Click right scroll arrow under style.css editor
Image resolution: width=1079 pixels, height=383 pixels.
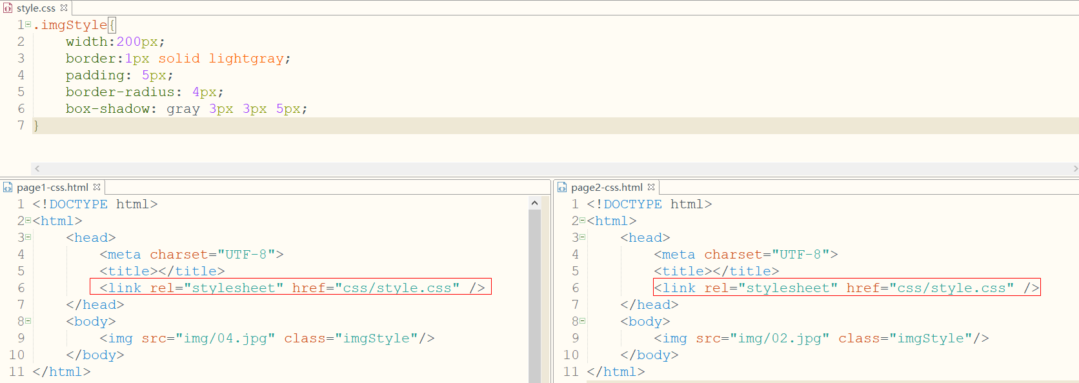[1074, 168]
